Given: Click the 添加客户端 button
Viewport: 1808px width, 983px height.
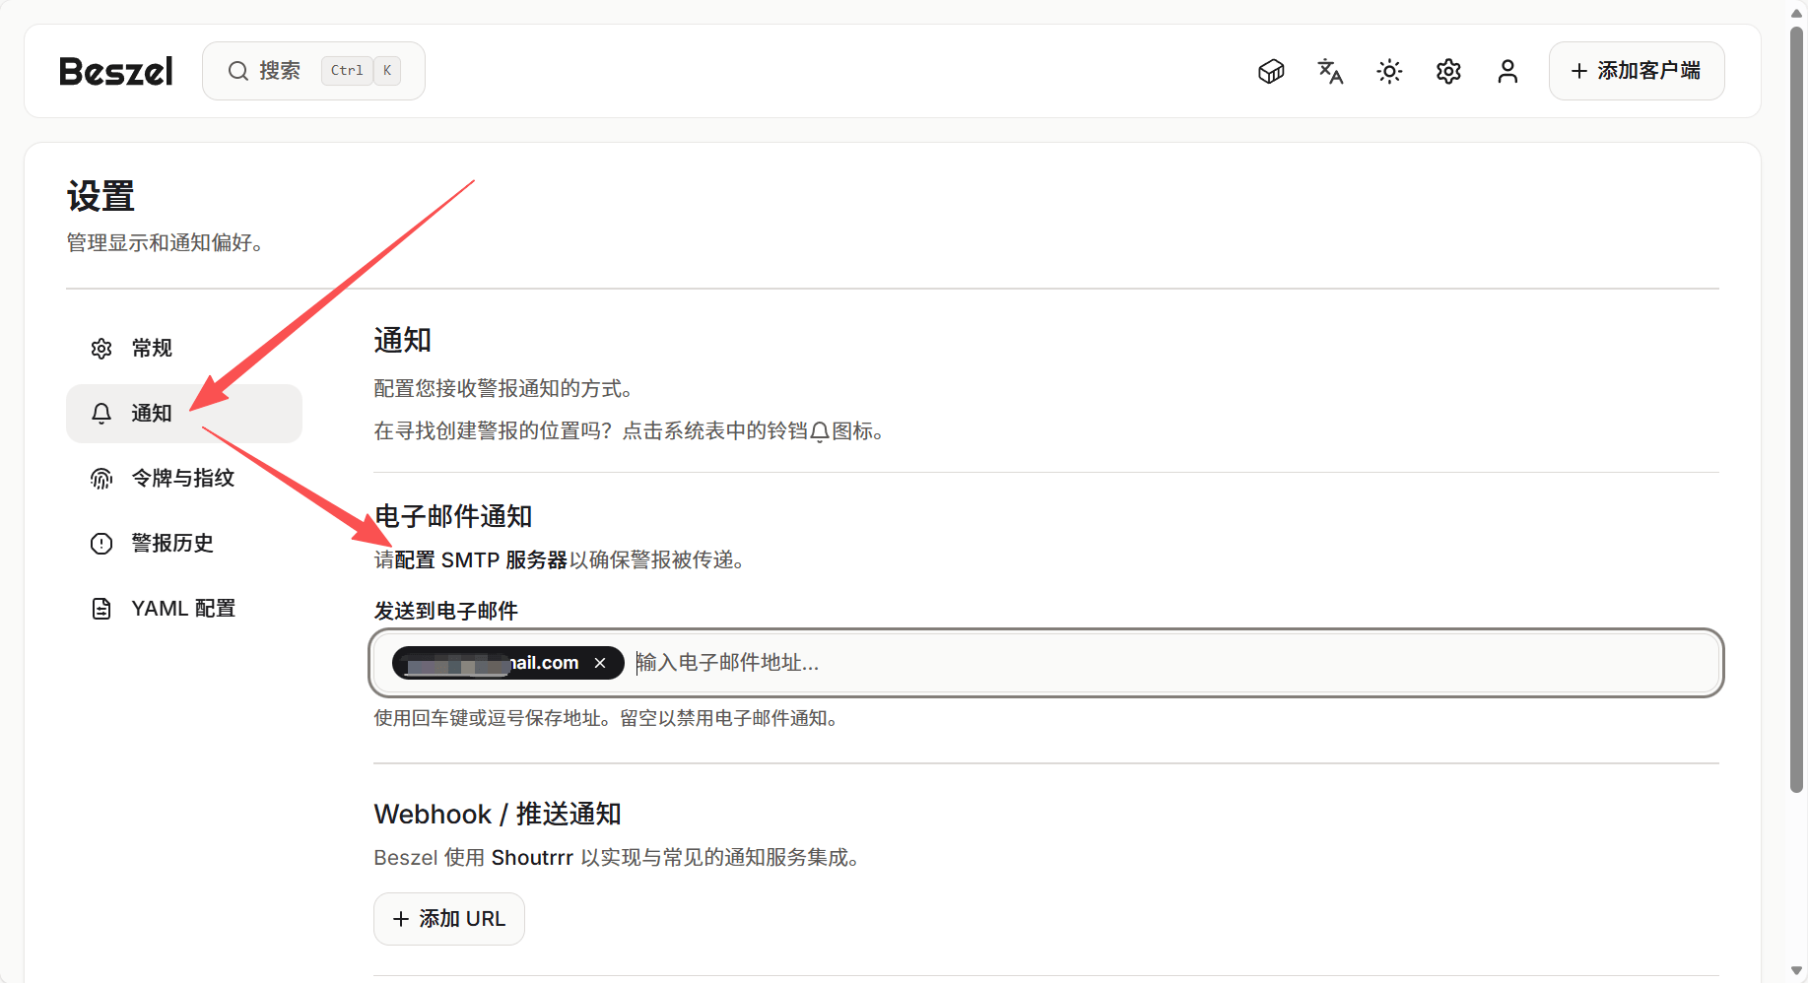Looking at the screenshot, I should coord(1636,71).
